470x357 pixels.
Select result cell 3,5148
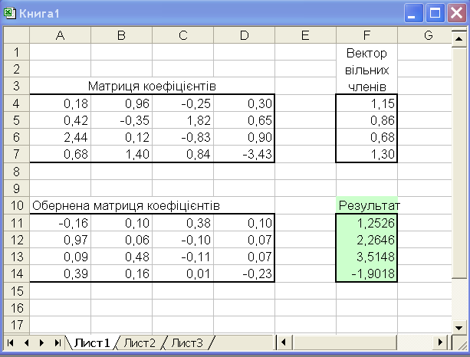pos(367,257)
